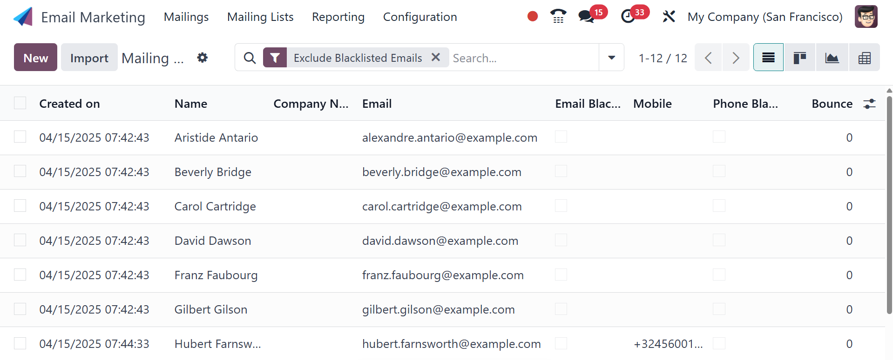Open the Mailing Lists menu
893x360 pixels.
(x=260, y=17)
